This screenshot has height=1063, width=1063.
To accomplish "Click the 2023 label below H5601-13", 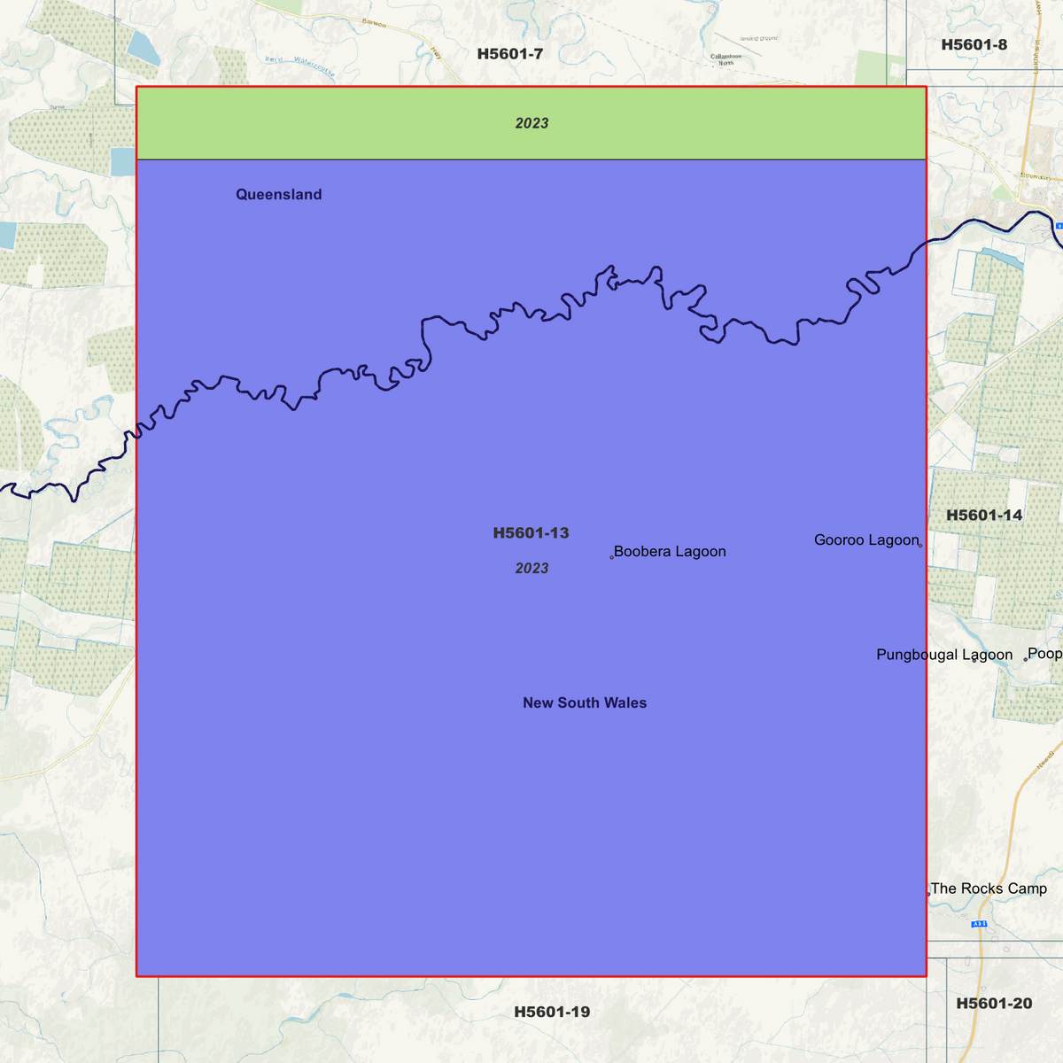I will [531, 568].
